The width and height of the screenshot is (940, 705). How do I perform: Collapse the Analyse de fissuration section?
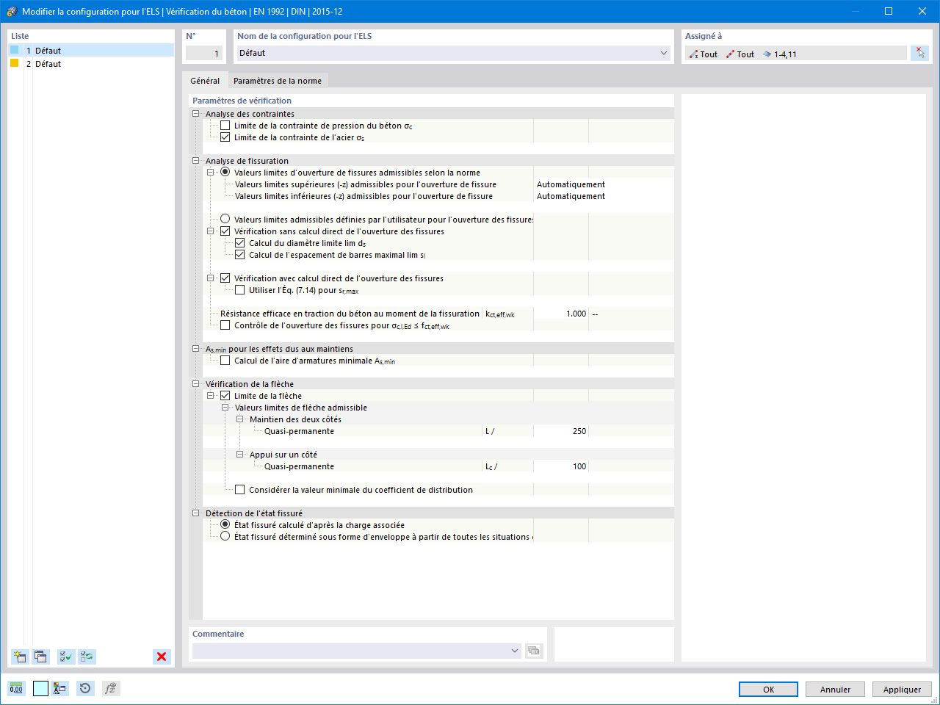(195, 159)
